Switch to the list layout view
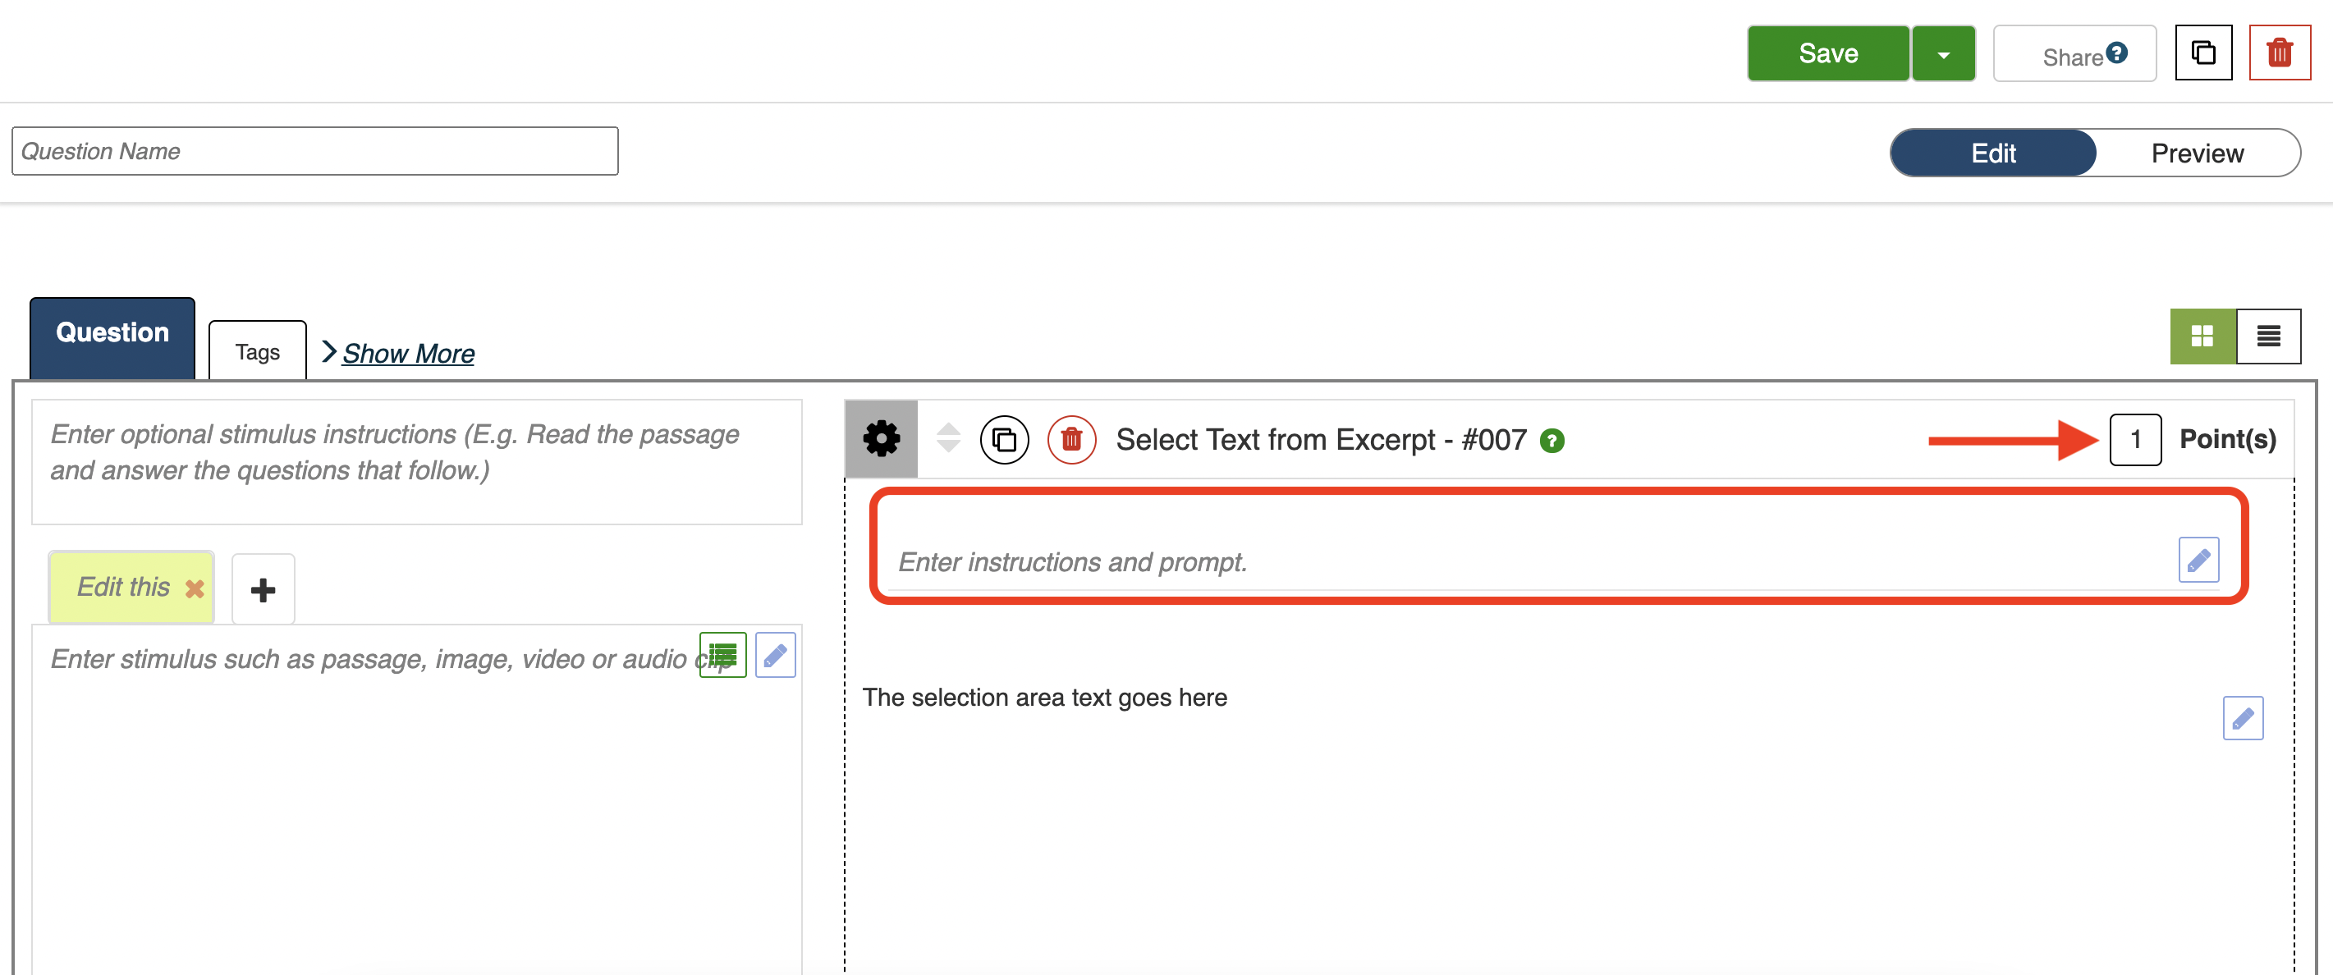 pyautogui.click(x=2268, y=336)
